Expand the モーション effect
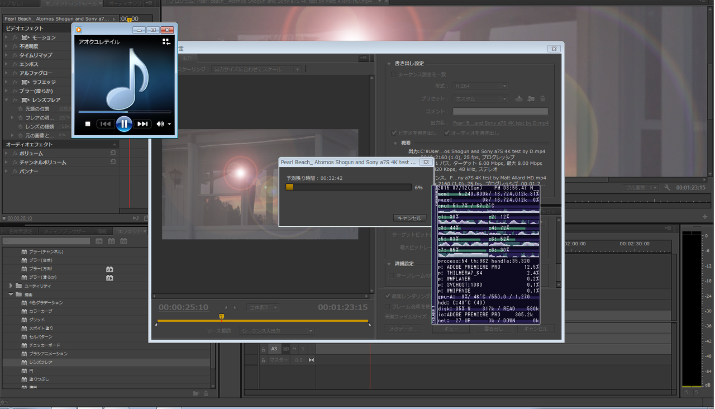Viewport: 715px width, 409px height. coord(6,37)
